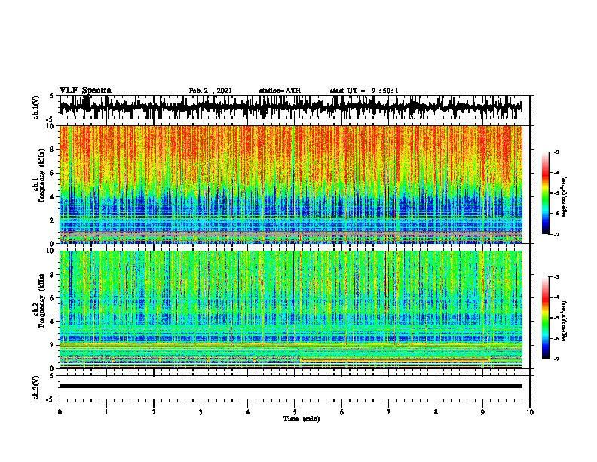Click the ch.1 spectrogram color scale bar
This screenshot has height=462, width=597.
click(546, 193)
